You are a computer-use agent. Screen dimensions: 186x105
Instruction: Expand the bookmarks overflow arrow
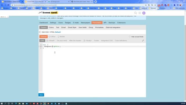(x=171, y=8)
